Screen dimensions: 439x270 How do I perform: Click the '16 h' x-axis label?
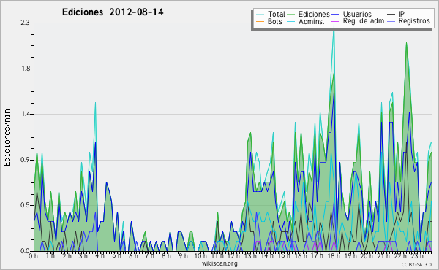click(300, 256)
